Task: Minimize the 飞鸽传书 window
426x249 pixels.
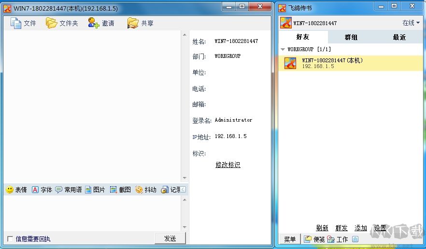Action: tap(381, 6)
